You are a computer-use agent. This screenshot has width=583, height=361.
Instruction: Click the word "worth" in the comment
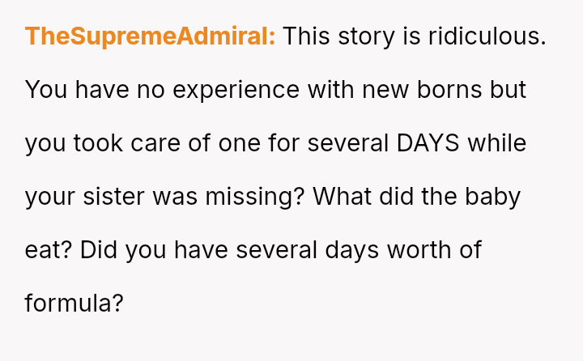419,250
